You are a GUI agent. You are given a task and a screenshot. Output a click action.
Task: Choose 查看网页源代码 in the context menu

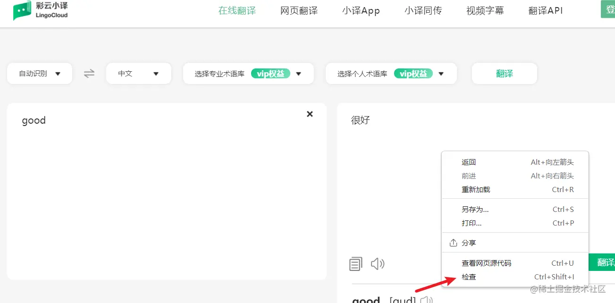[x=515, y=263]
